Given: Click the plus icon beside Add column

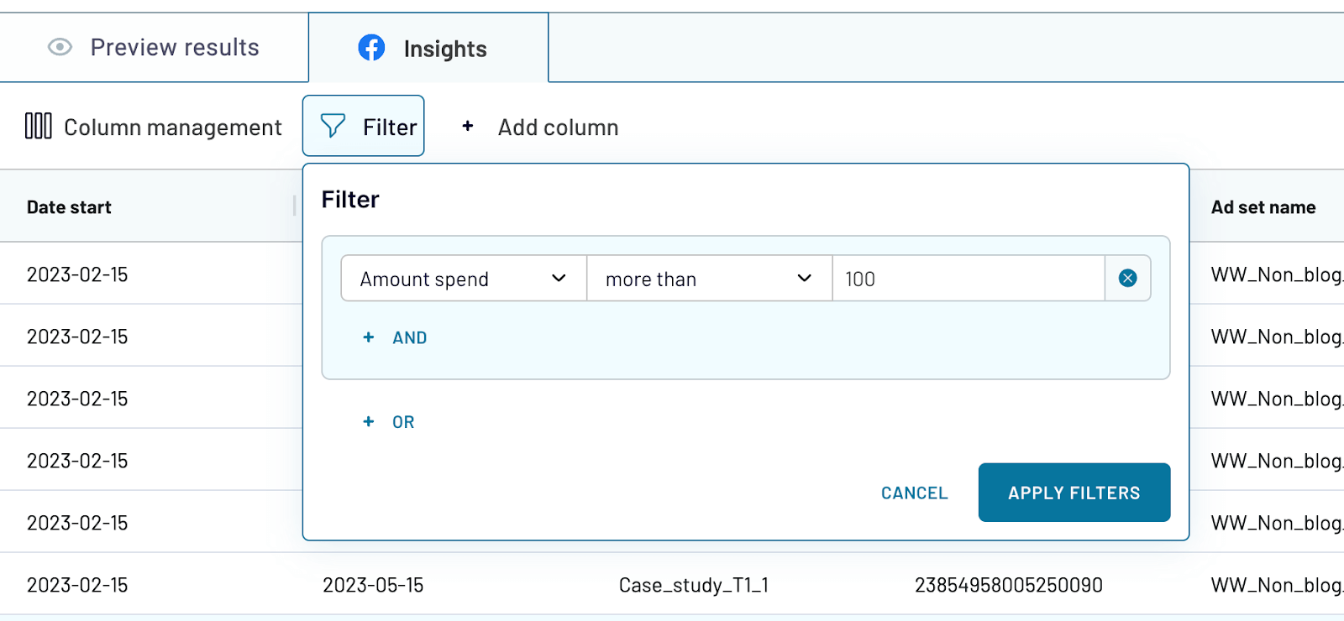Looking at the screenshot, I should 468,126.
